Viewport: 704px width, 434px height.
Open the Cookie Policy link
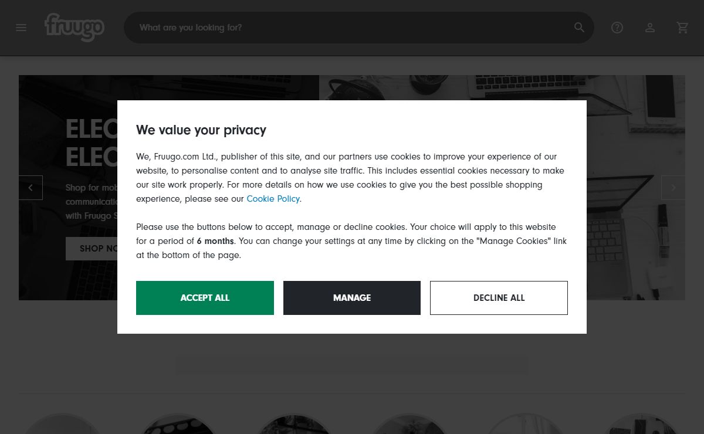click(273, 199)
